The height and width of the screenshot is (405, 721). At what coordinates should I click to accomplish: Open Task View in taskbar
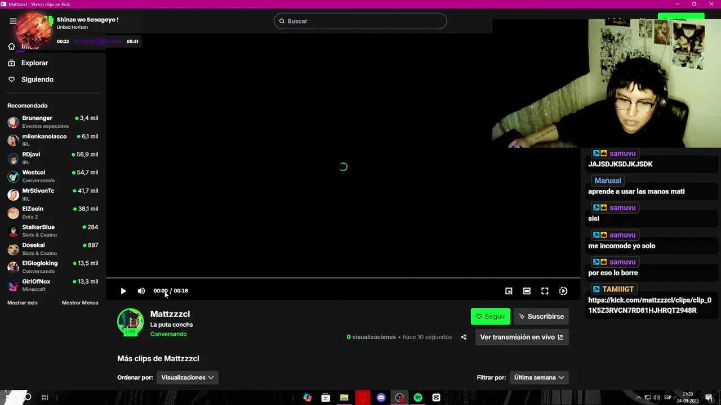(45, 398)
